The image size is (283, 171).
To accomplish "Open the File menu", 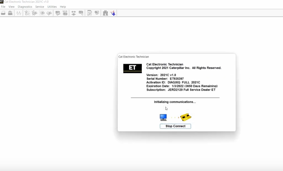I will pyautogui.click(x=3, y=7).
